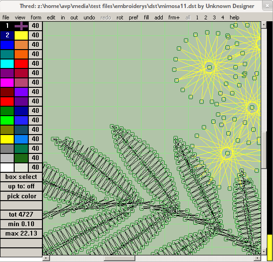Screen dimensions: 273x262
Task: Select the cyan color swatch
Action: [7, 64]
